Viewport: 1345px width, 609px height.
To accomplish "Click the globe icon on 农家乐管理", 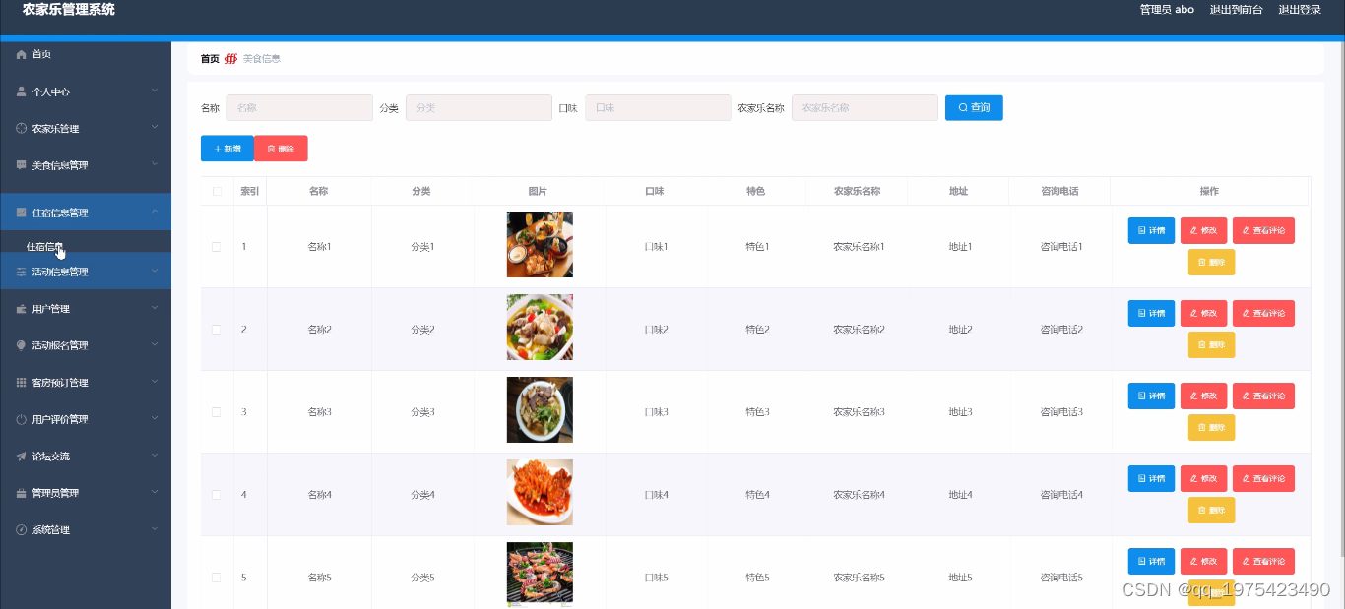I will [22, 127].
